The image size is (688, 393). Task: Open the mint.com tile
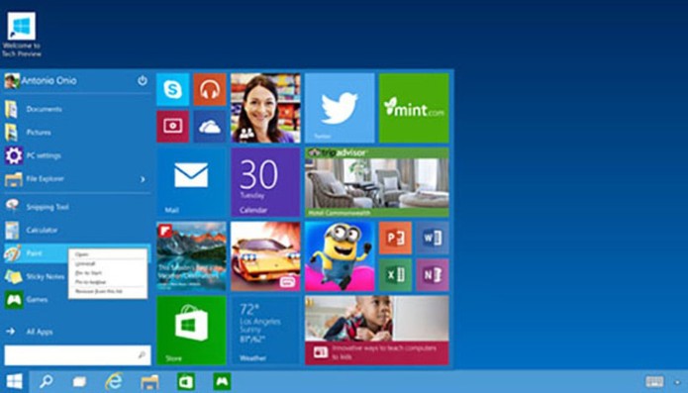[414, 108]
